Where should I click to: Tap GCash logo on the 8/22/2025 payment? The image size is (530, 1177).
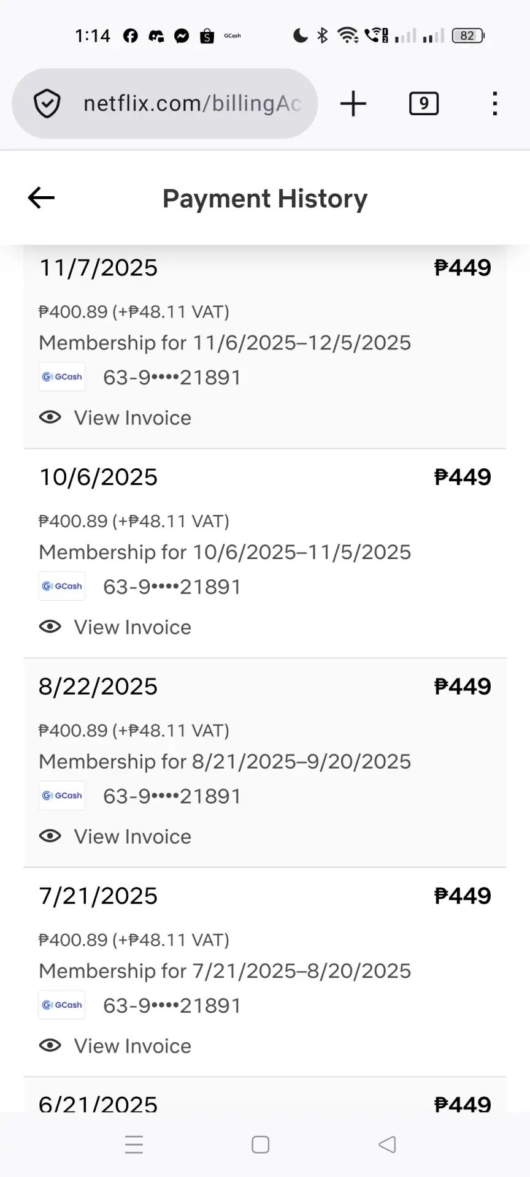pos(62,796)
